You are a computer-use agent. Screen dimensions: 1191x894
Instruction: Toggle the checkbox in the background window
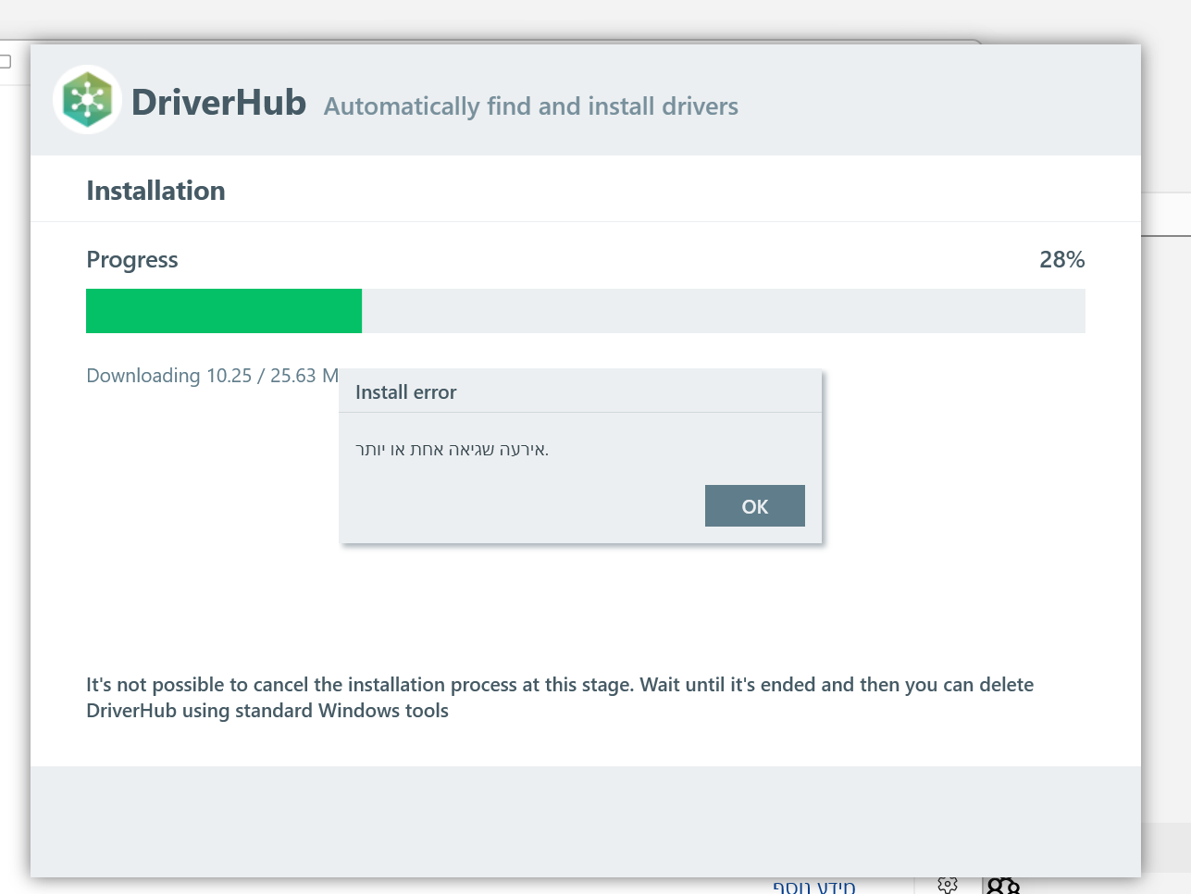[x=5, y=62]
